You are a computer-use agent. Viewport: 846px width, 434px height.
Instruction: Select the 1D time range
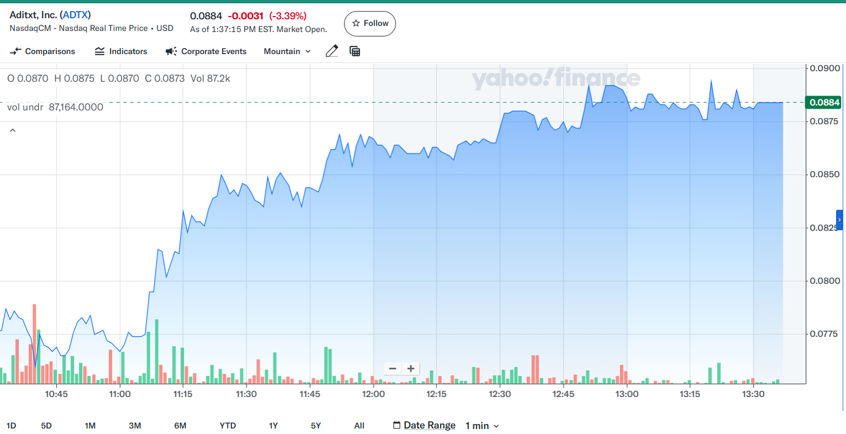point(11,426)
